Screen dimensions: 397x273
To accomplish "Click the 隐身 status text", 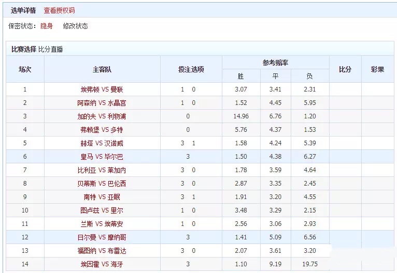I will tap(47, 26).
